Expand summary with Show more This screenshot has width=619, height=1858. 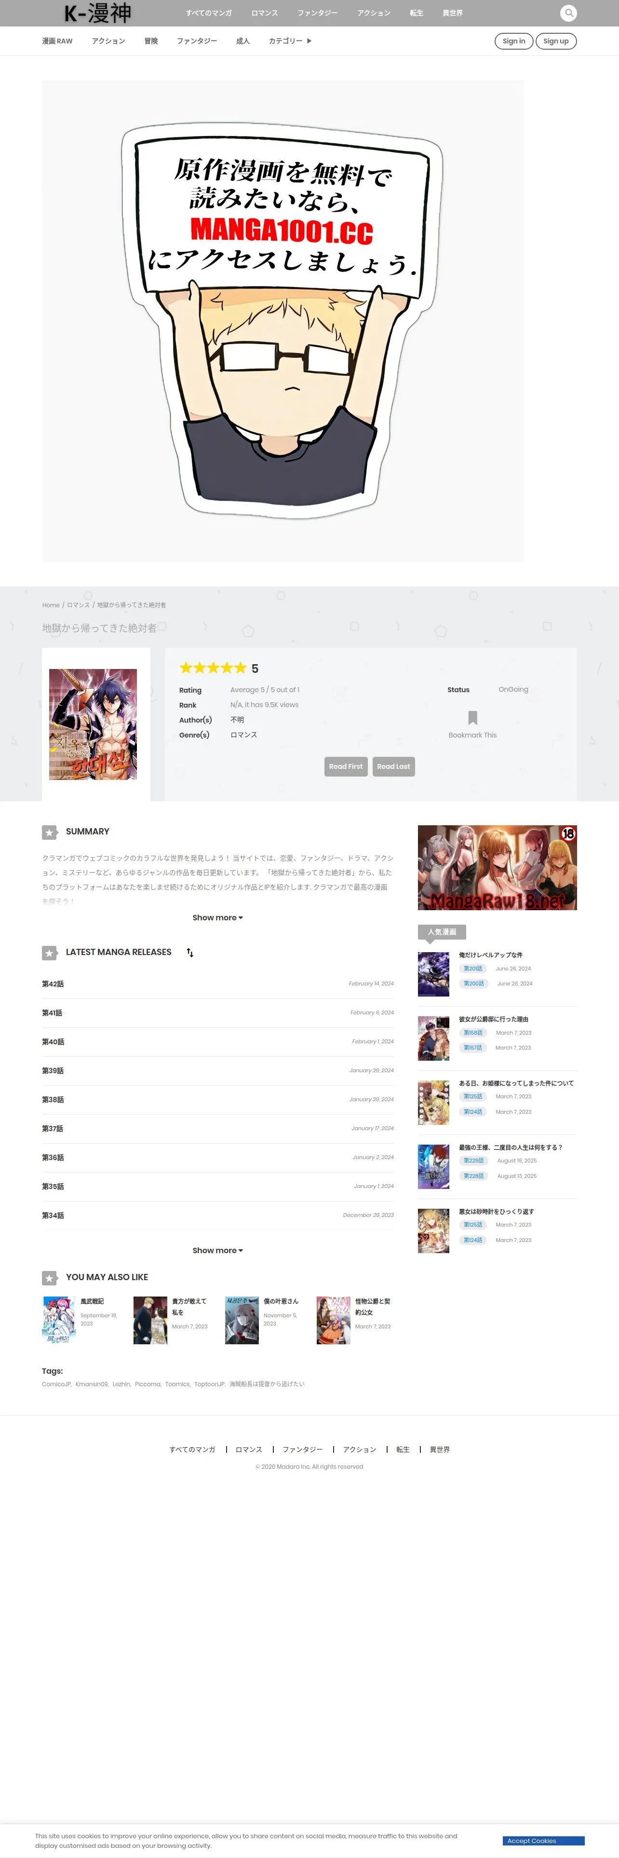click(x=217, y=917)
